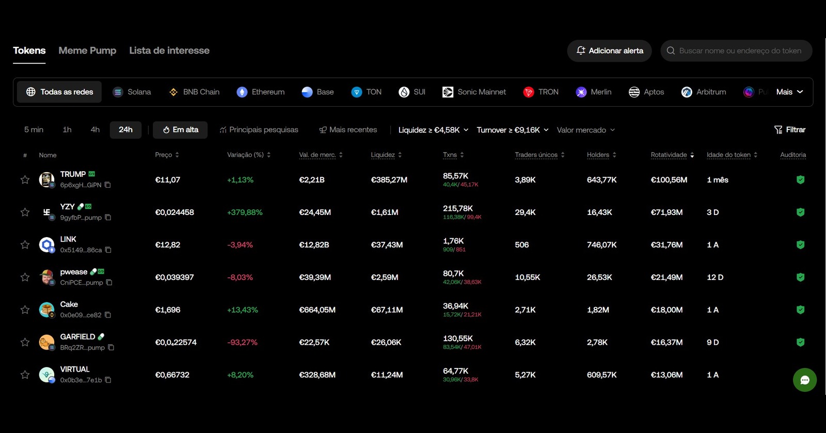Star the pwease token as favorite
The image size is (826, 433).
coord(25,277)
